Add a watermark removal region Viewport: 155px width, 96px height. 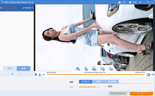[x=78, y=69]
